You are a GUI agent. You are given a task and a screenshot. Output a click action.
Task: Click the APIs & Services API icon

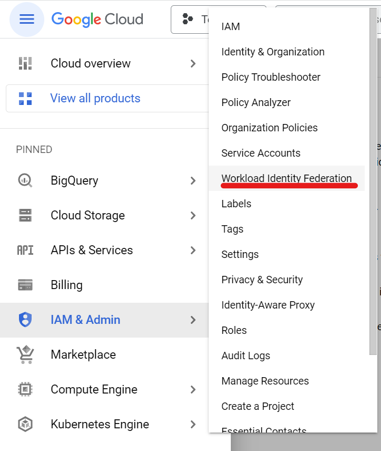25,250
